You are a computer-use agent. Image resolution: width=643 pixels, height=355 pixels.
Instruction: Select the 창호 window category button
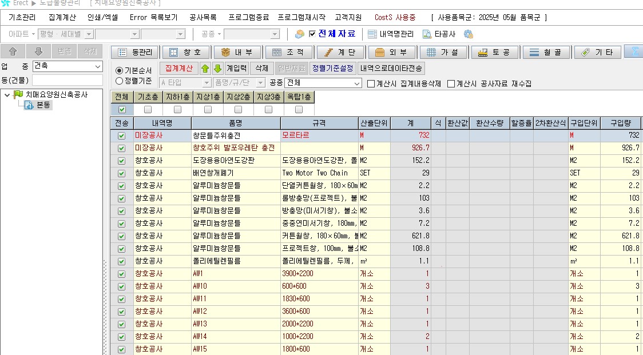pos(186,53)
